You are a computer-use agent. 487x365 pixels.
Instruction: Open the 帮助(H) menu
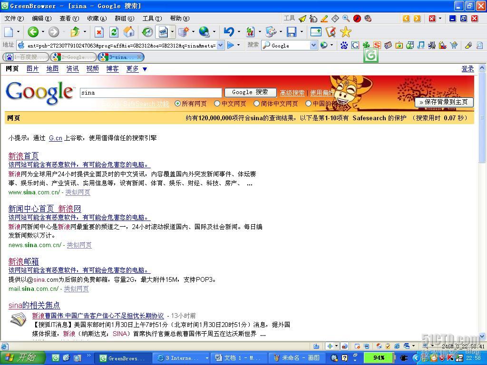click(180, 19)
